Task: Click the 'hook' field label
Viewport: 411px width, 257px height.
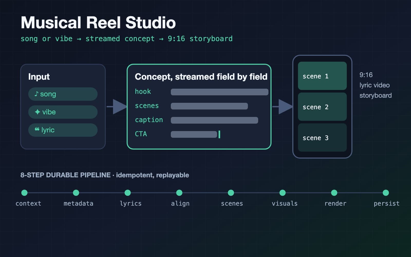Action: (143, 91)
